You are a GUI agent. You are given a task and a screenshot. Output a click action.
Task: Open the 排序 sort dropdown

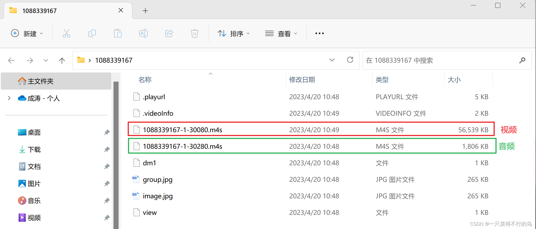click(x=234, y=34)
